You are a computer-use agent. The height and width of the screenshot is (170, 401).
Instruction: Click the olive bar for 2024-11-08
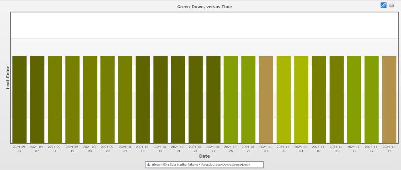[x=336, y=99]
